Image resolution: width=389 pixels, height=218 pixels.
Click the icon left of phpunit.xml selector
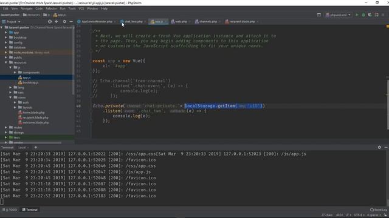pos(318,15)
